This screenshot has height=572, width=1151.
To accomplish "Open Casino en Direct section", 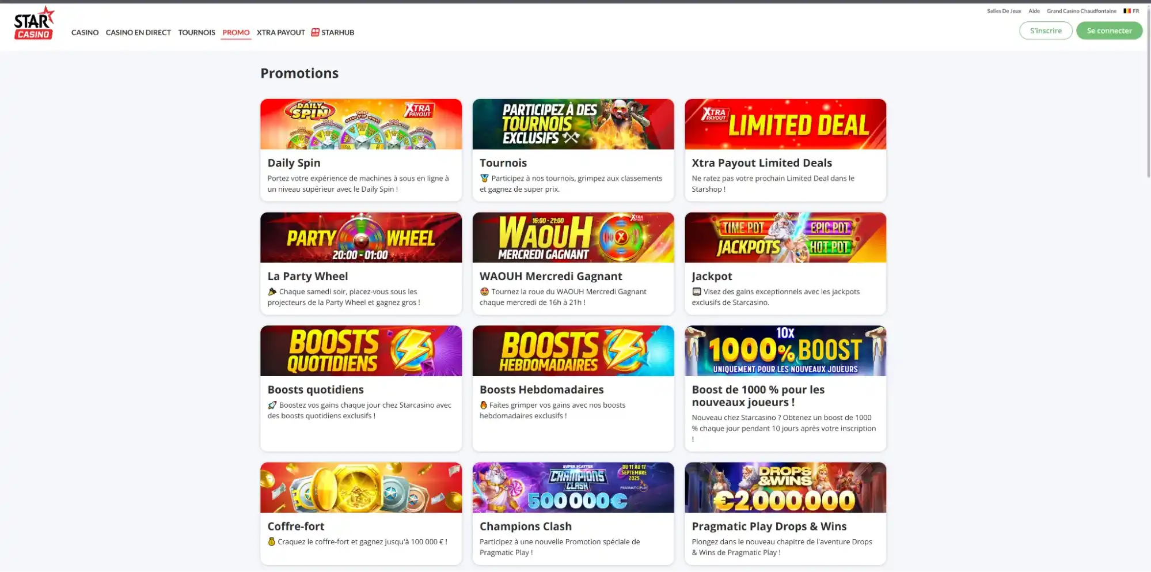I will (x=138, y=32).
